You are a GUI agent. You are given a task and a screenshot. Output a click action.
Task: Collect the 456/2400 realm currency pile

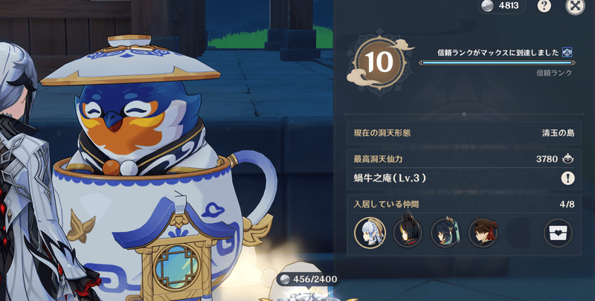pyautogui.click(x=307, y=279)
